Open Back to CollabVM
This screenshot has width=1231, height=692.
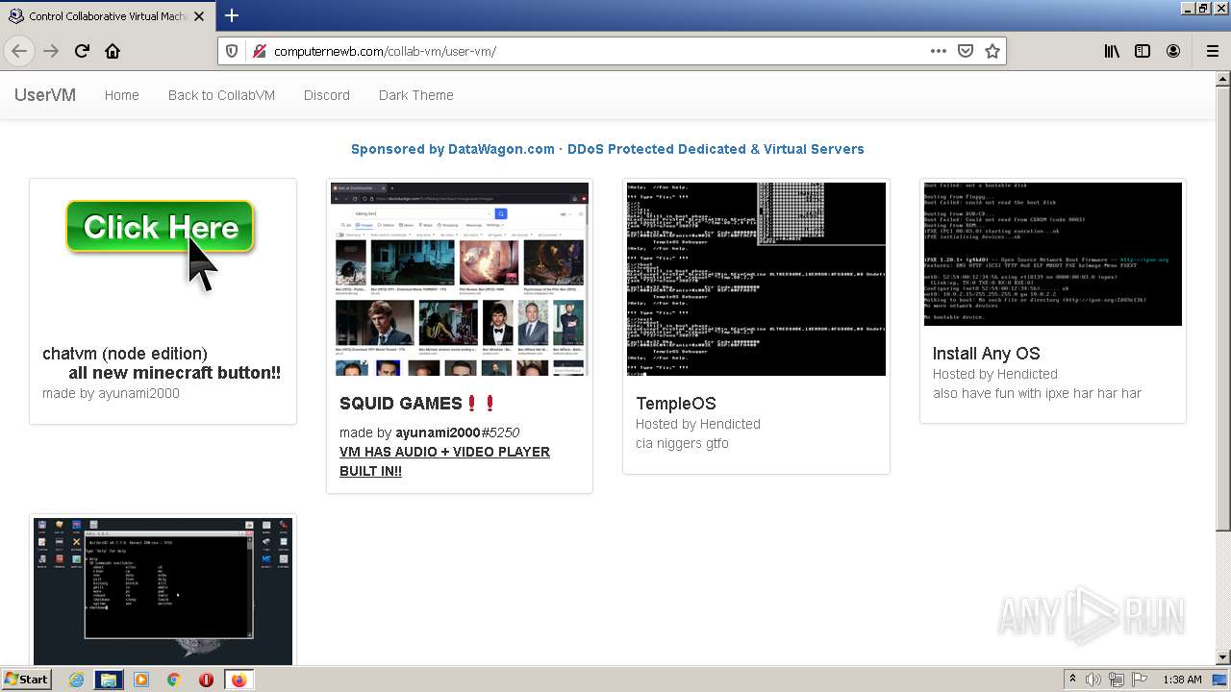point(221,95)
